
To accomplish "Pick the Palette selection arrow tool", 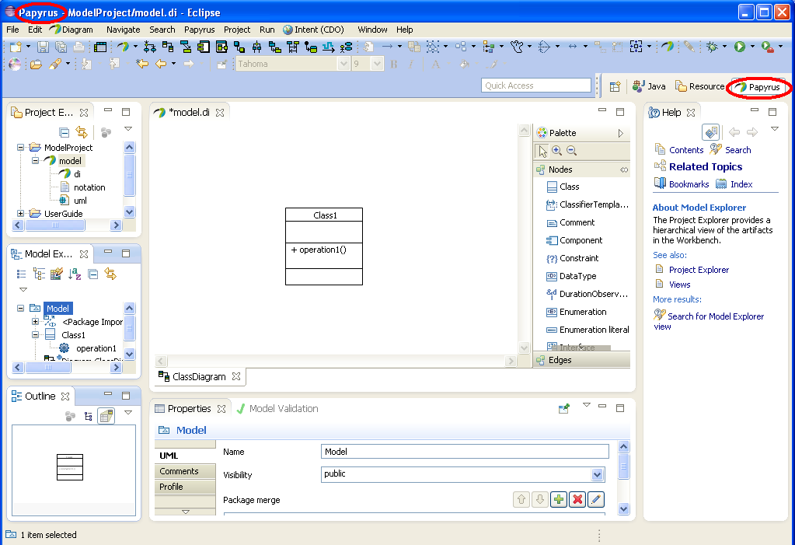I will [542, 151].
